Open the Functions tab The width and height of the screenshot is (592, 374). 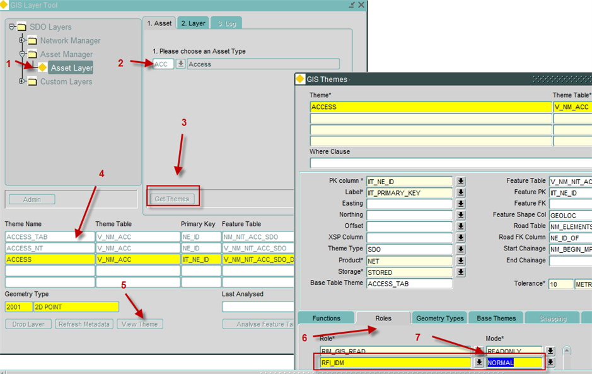click(x=326, y=318)
